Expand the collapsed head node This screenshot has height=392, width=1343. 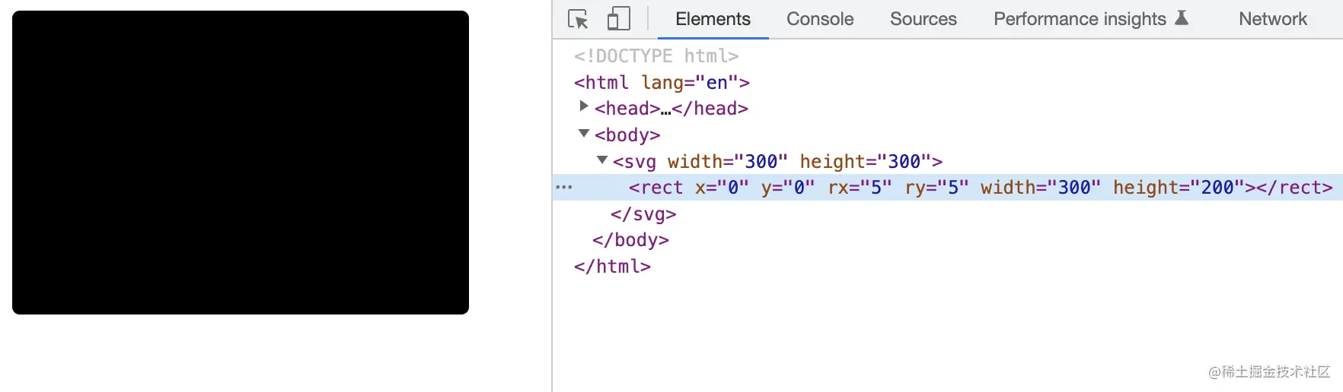584,106
